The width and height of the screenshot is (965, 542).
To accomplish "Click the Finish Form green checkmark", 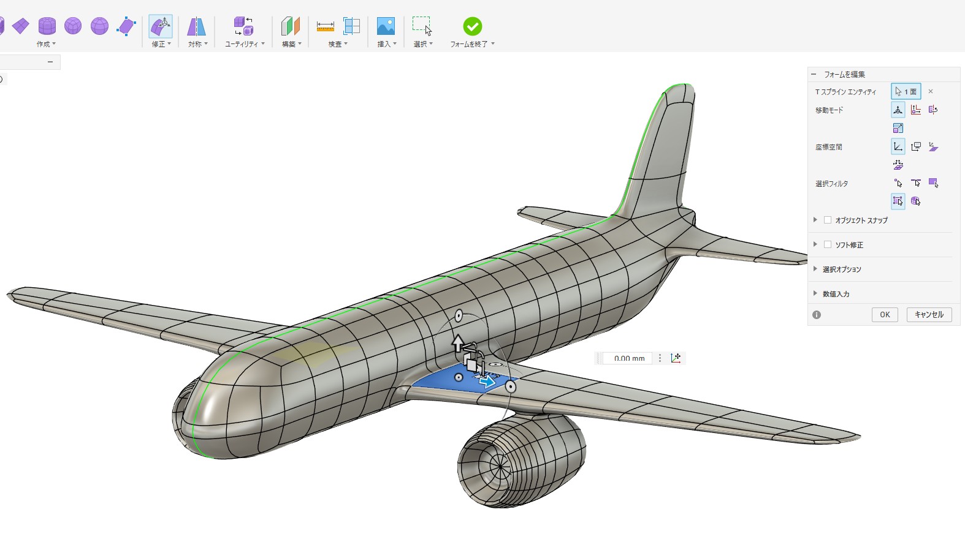I will click(472, 26).
